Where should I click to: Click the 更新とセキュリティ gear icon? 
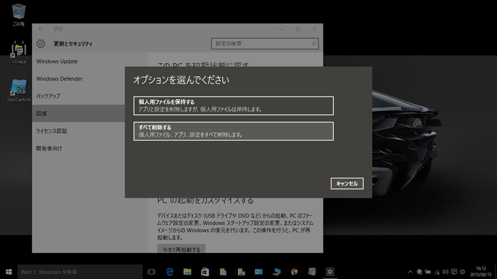(x=41, y=44)
